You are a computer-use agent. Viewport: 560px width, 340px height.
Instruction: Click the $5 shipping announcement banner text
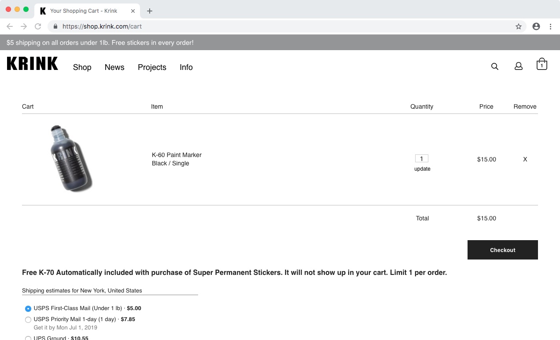tap(100, 43)
